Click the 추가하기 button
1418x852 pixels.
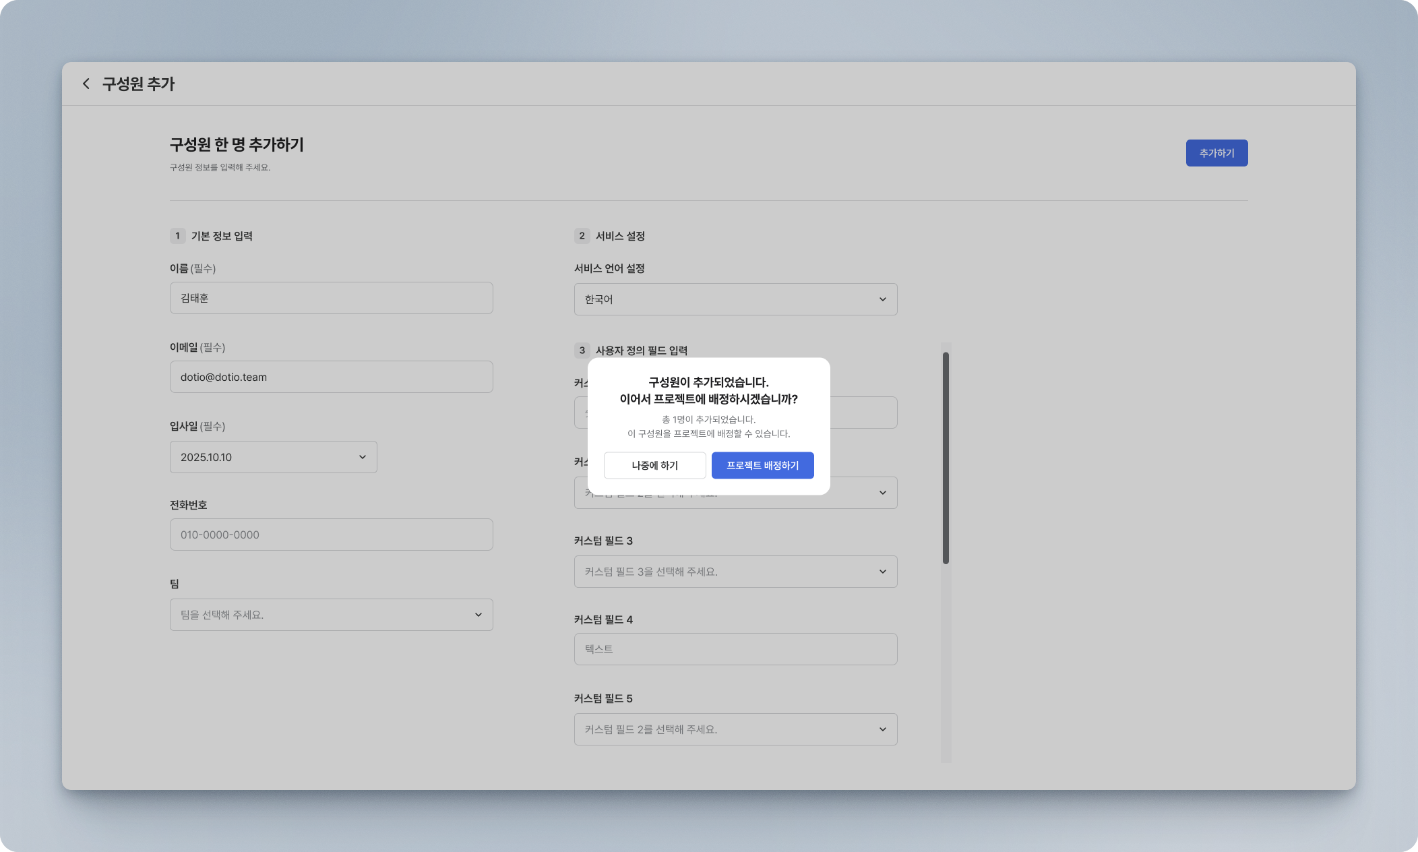point(1216,153)
